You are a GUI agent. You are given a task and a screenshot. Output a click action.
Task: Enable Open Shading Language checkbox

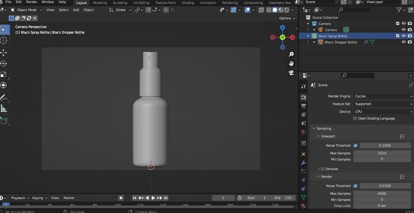(x=355, y=118)
